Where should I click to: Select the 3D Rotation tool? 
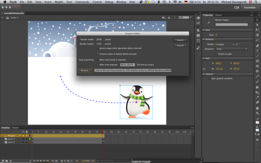point(257,35)
